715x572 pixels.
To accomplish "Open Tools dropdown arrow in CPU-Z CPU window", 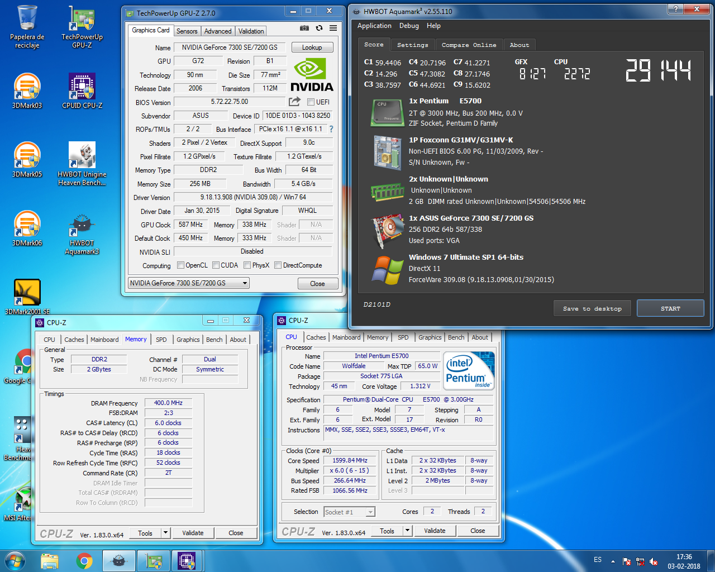I will pyautogui.click(x=408, y=531).
